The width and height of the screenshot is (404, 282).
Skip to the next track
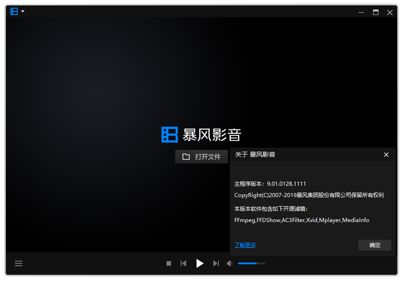coord(216,263)
